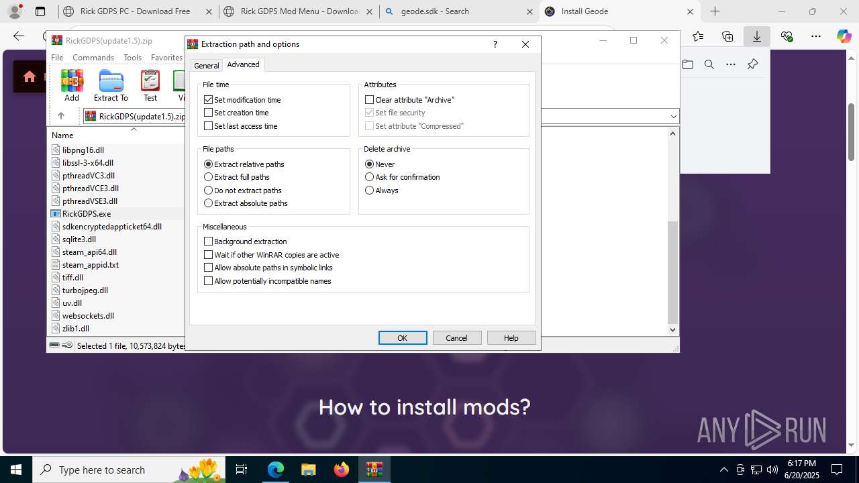The image size is (859, 483).
Task: Open the Edge profile avatar
Action: [x=15, y=11]
